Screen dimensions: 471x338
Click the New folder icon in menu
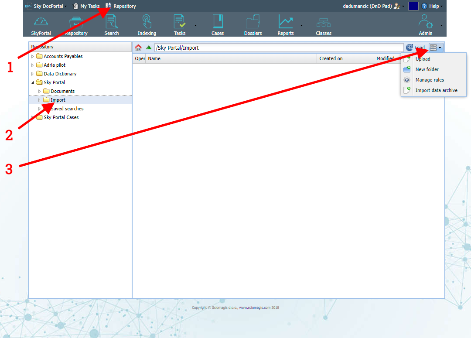click(x=407, y=69)
